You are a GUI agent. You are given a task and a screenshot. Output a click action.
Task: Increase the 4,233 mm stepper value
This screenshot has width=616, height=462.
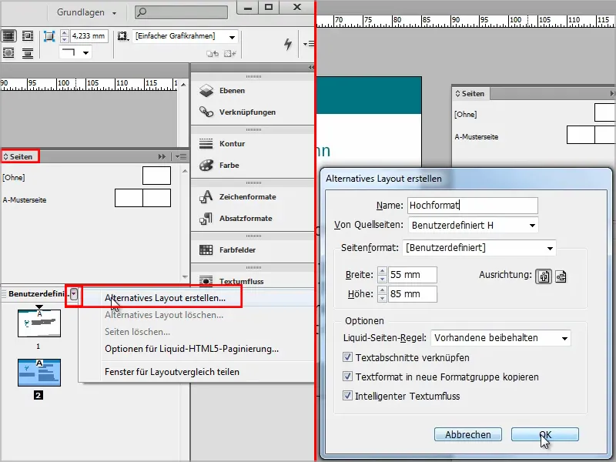[x=65, y=33]
